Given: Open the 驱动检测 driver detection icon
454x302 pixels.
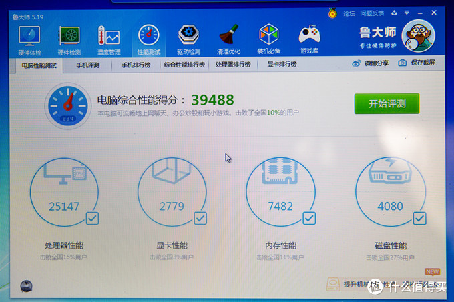Looking at the screenshot, I should pos(188,35).
